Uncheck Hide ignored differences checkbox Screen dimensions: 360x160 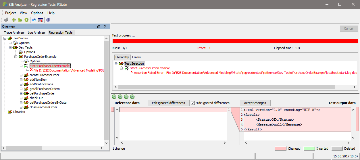coord(193,103)
